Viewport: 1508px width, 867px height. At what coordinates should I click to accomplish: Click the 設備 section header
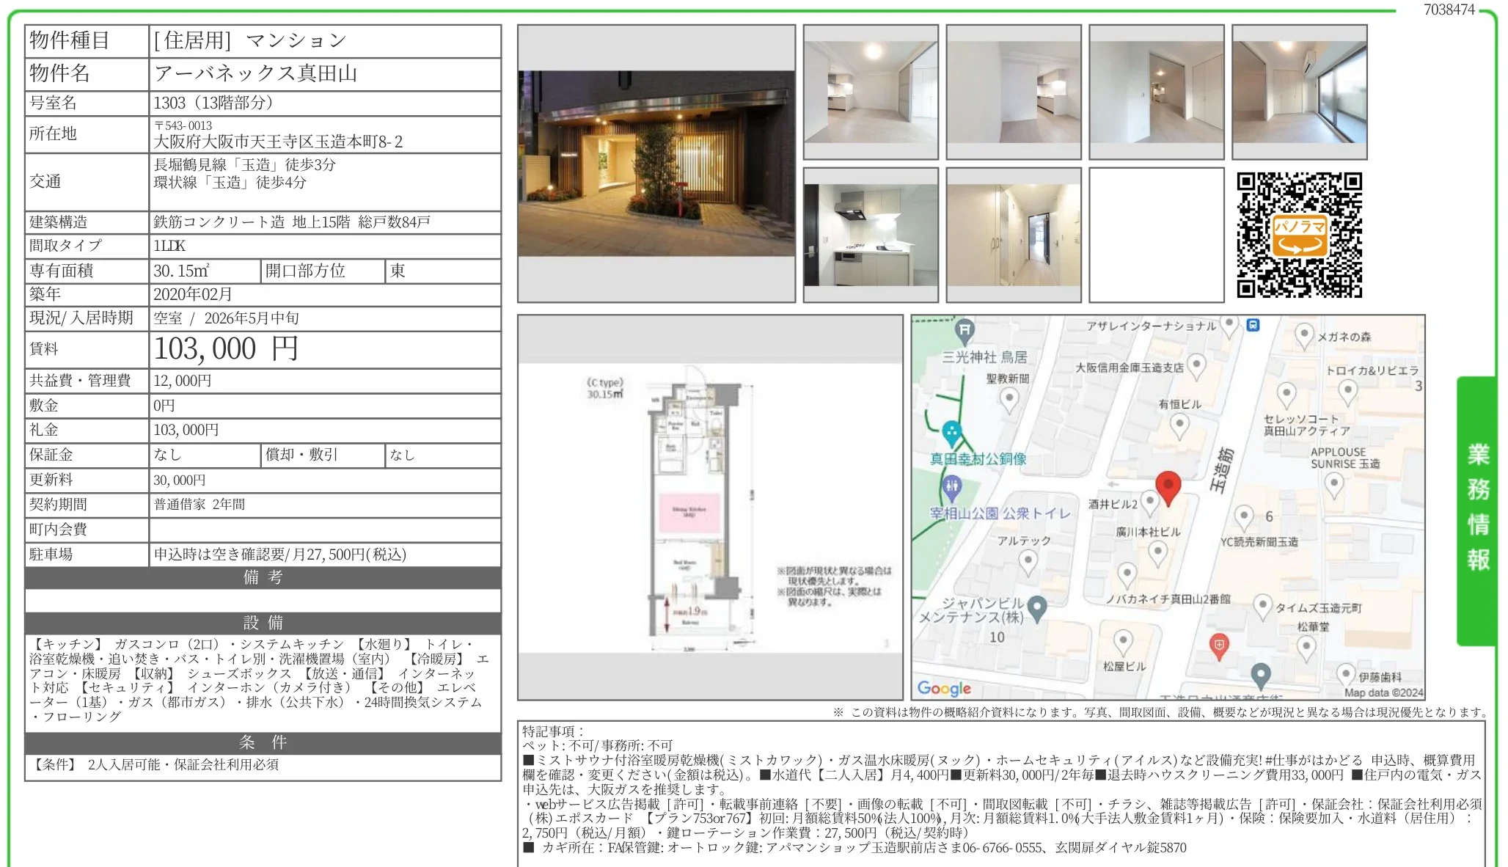[x=263, y=623]
